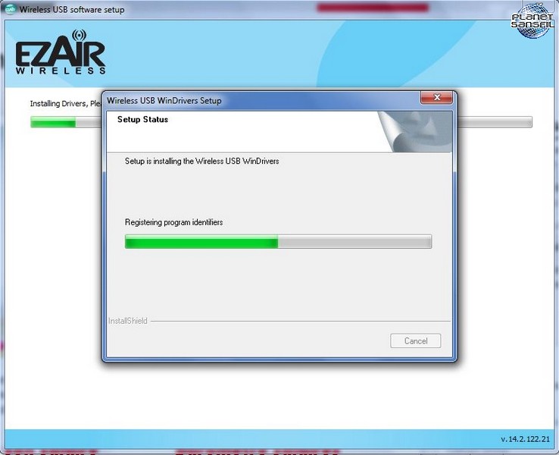559x455 pixels.
Task: Click the Wireless USB software setup title icon
Action: tap(10, 9)
